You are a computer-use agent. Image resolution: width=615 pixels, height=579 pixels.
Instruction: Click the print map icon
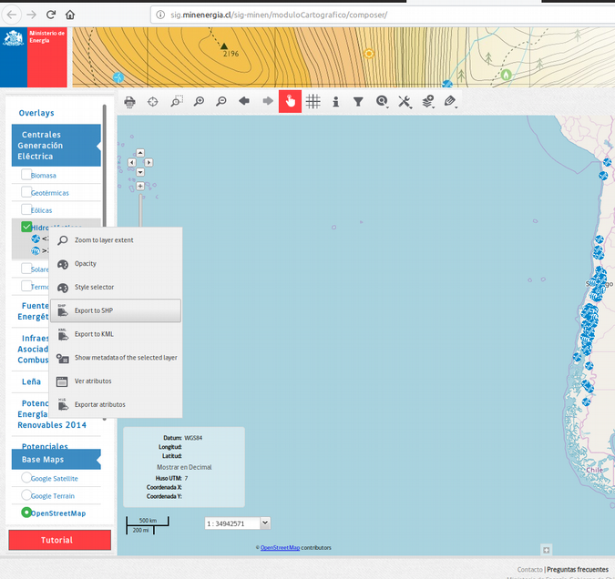(x=129, y=102)
